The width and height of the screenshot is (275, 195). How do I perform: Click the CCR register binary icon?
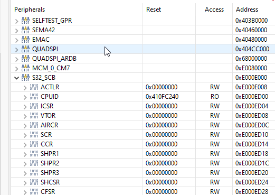coord(34,144)
